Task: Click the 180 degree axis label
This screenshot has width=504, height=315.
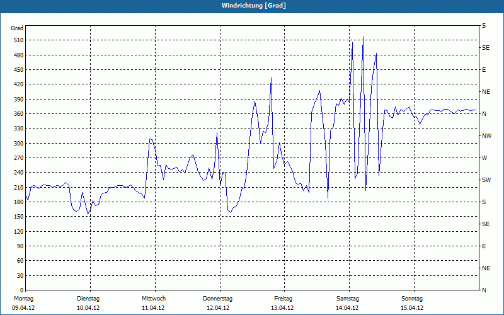Action: [18, 202]
